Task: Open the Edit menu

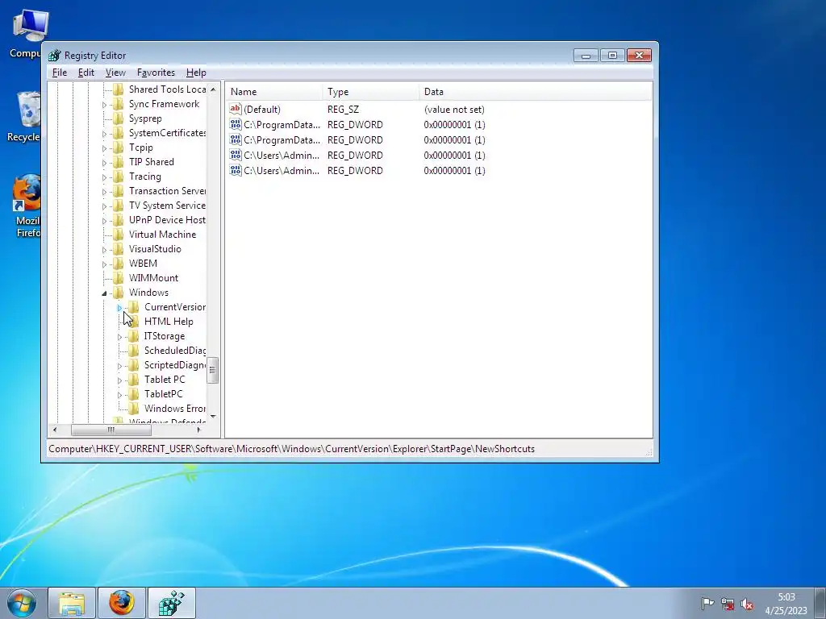Action: 86,73
